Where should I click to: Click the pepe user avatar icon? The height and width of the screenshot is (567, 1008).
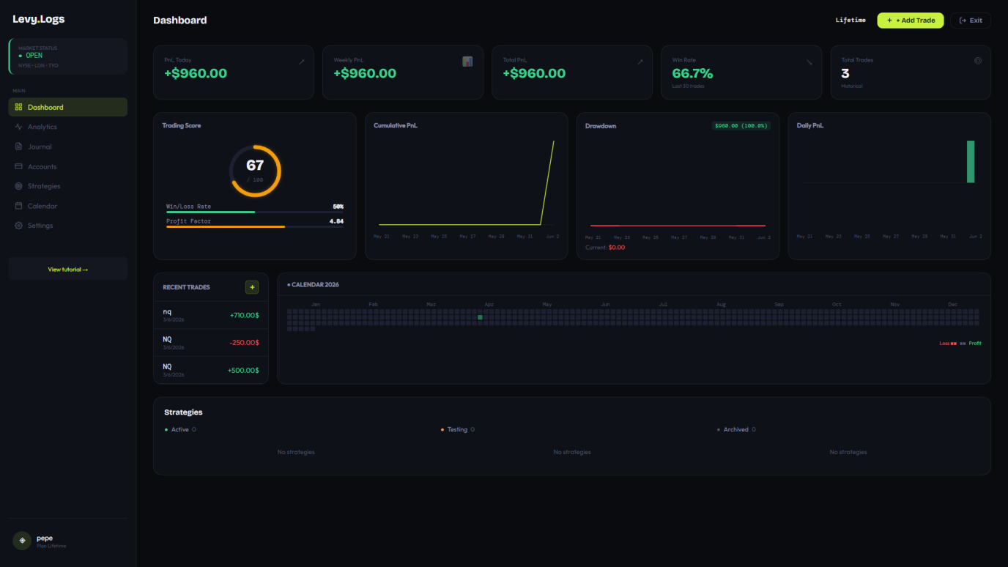[22, 541]
